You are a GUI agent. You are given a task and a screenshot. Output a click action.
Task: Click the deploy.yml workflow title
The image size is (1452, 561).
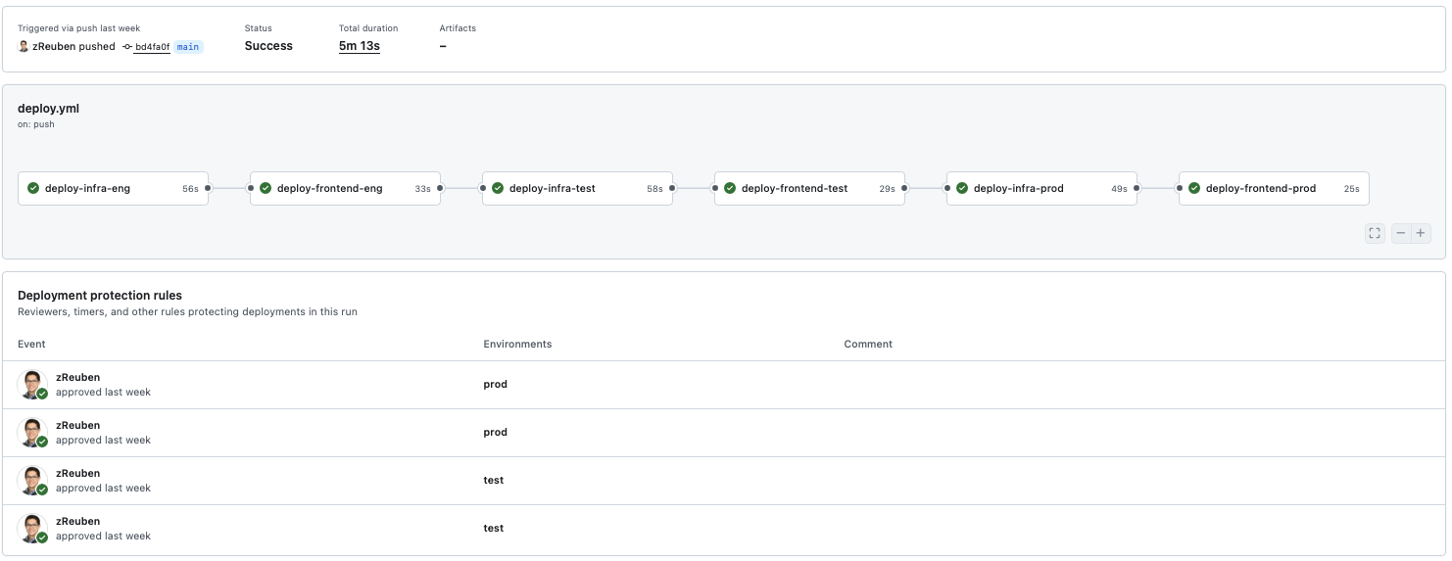coord(48,109)
